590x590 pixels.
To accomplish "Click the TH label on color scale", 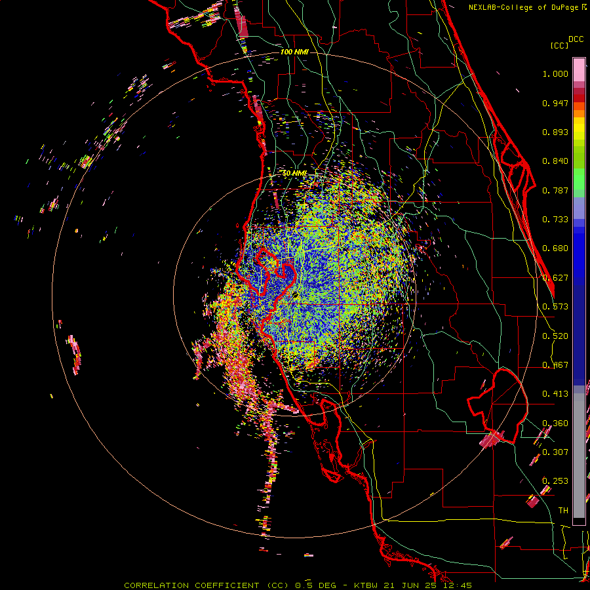I will click(x=563, y=511).
